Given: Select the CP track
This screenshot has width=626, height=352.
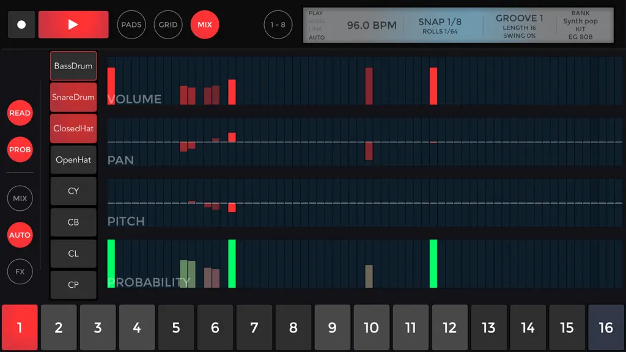Looking at the screenshot, I should (x=73, y=285).
